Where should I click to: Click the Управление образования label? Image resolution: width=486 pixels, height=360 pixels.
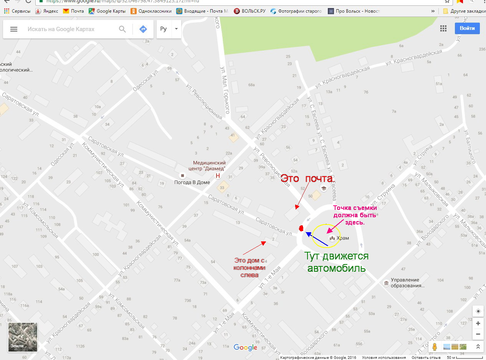point(408,283)
